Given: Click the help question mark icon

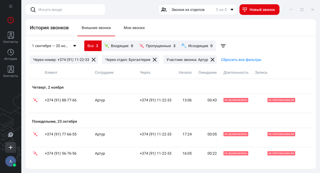Looking at the screenshot, I should pos(11,135).
